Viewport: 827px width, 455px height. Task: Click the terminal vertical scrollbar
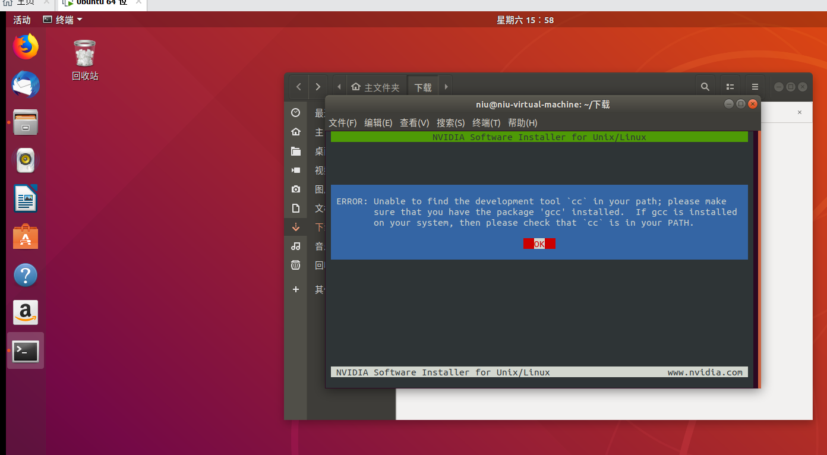759,259
